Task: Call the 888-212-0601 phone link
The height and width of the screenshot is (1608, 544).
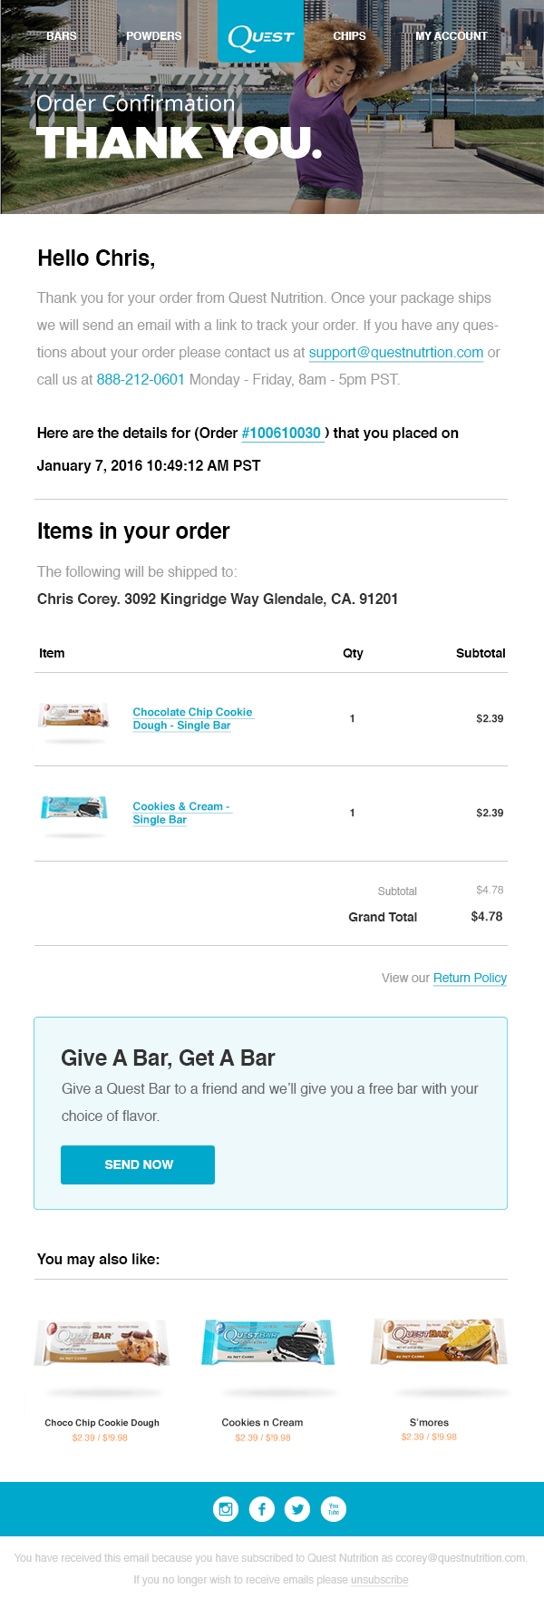Action: tap(141, 379)
